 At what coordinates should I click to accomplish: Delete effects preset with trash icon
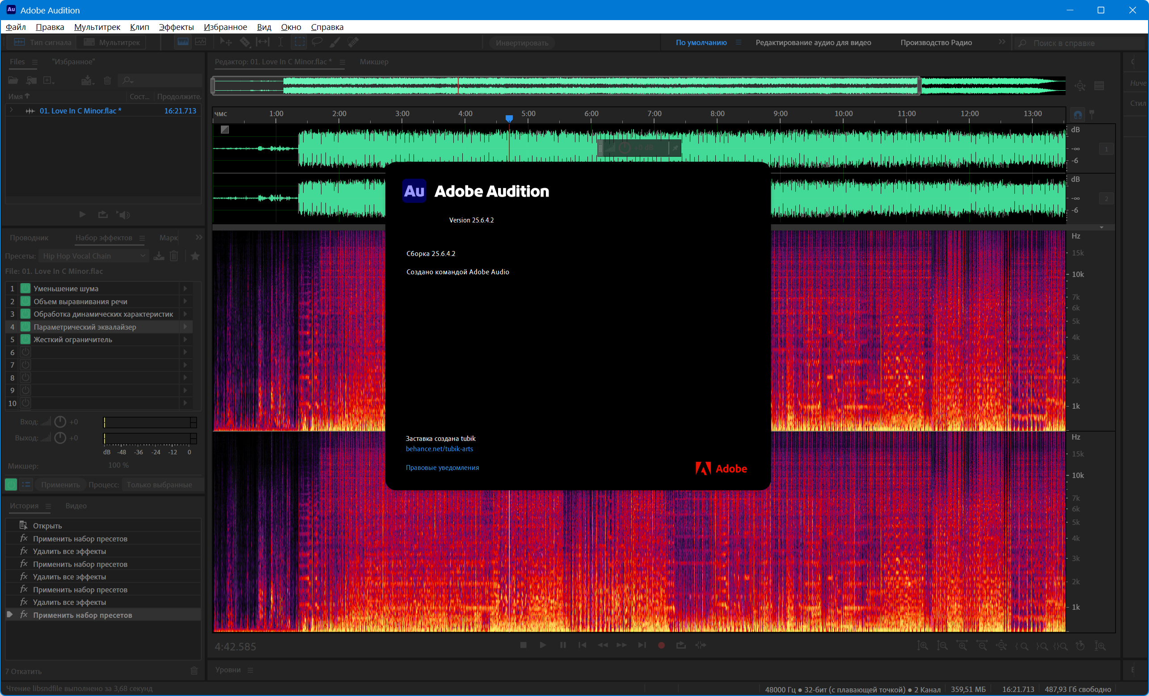[x=174, y=256]
